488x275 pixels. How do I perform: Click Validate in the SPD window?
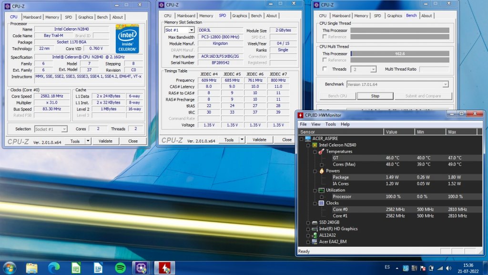(x=259, y=140)
